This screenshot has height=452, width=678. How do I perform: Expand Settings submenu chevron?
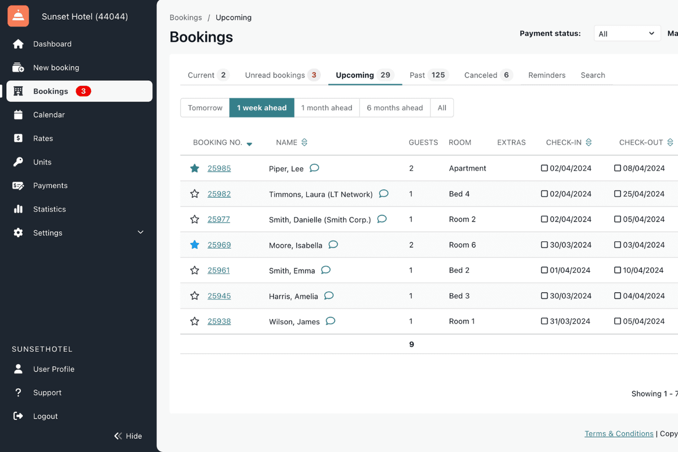click(x=141, y=232)
